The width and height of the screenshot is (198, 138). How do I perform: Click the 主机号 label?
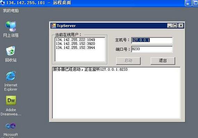point(122,40)
